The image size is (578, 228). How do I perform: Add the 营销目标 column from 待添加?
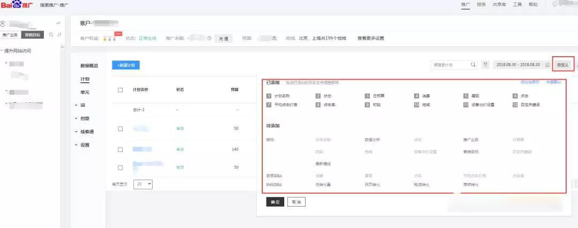coord(471,152)
